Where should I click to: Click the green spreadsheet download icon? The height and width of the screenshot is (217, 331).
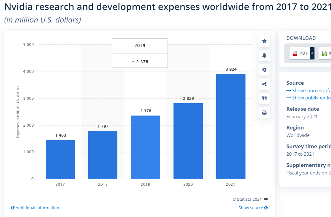tap(324, 53)
